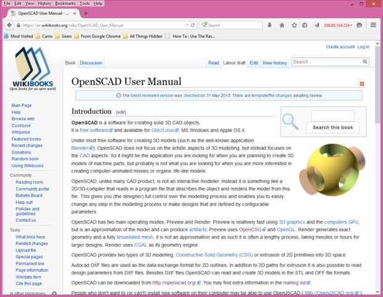Click the Search this book text field

click(x=332, y=115)
